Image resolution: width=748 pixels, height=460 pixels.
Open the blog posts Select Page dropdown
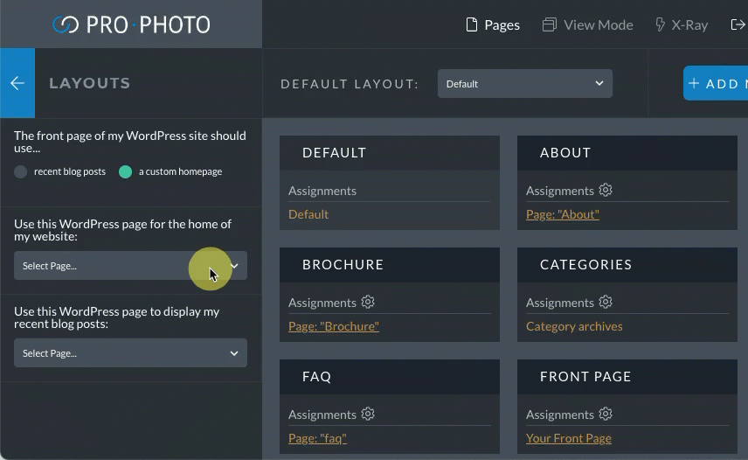[x=130, y=353]
